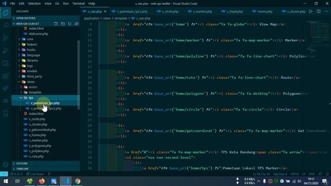Open editor More Actions ellipsis
This screenshot has width=331, height=186.
pyautogui.click(x=326, y=11)
